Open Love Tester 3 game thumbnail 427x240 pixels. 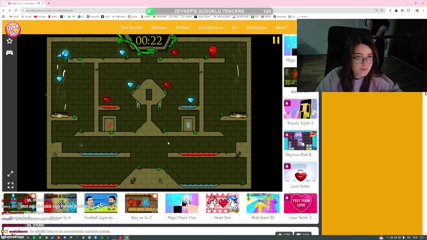point(300,203)
